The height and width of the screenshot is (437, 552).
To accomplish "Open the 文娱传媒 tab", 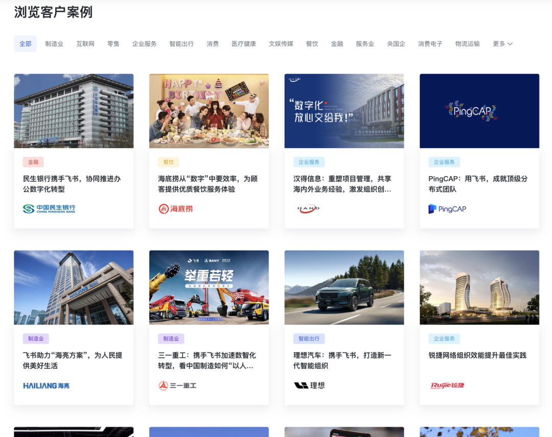I will [281, 44].
